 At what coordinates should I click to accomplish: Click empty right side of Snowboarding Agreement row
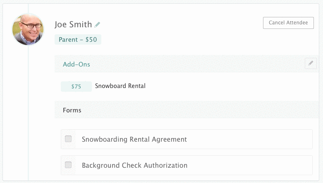click(x=256, y=140)
